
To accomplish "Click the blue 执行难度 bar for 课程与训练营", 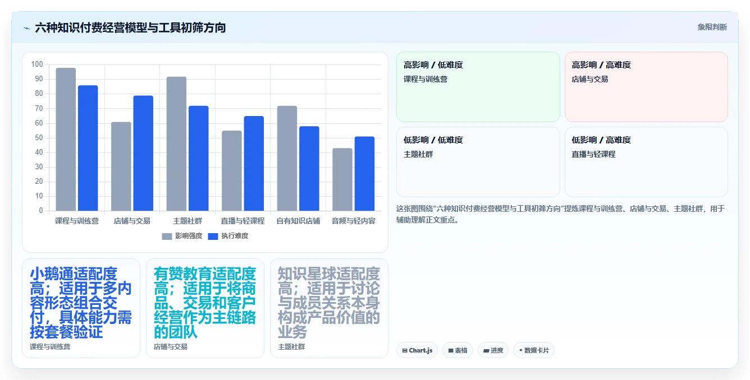I will click(88, 148).
